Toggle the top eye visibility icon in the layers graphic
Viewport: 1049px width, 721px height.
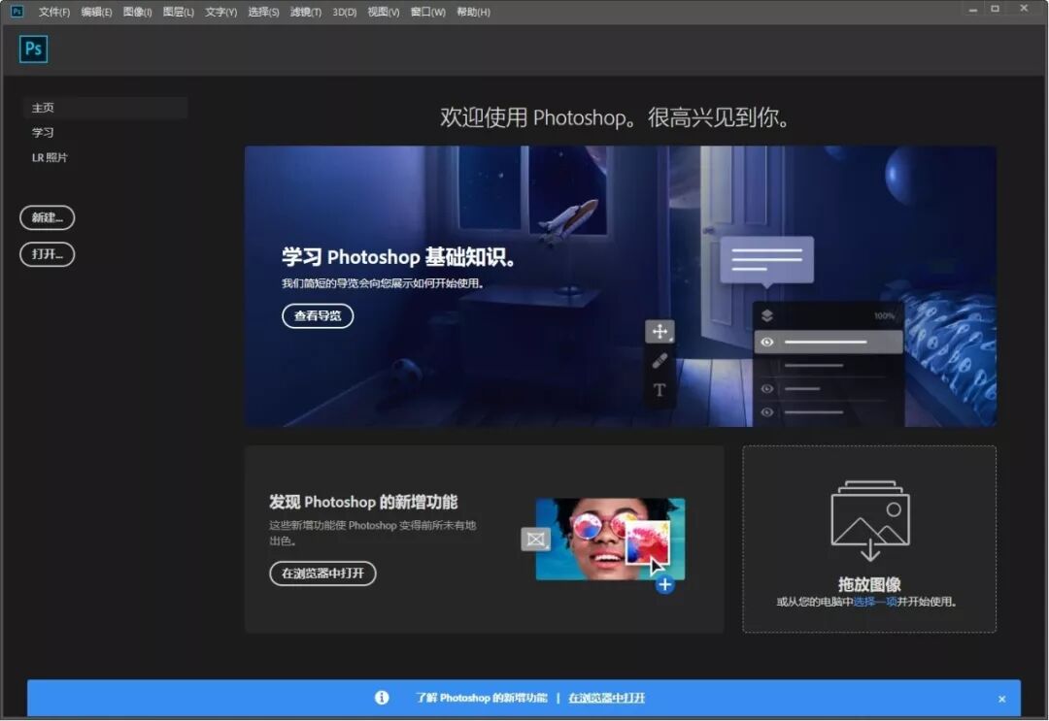pyautogui.click(x=767, y=342)
